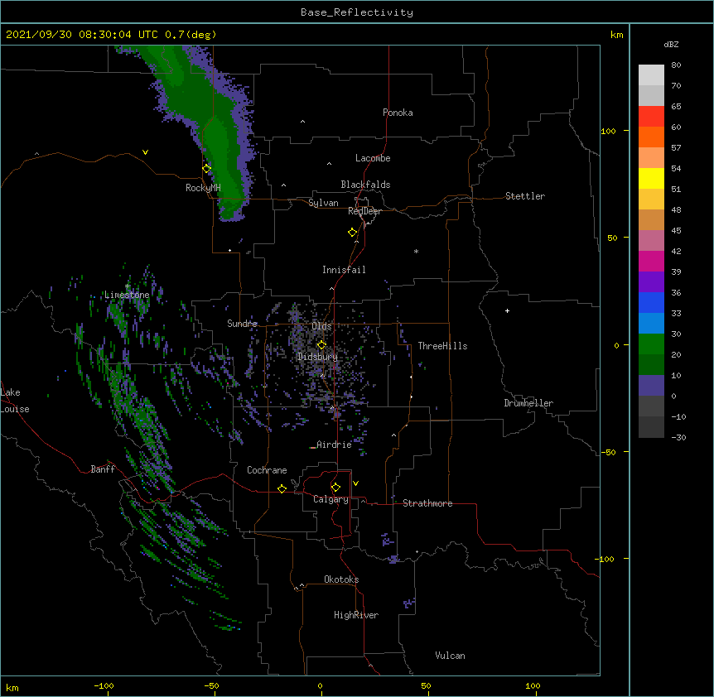714x697 pixels.
Task: Click the Calgary city label
Action: click(330, 499)
